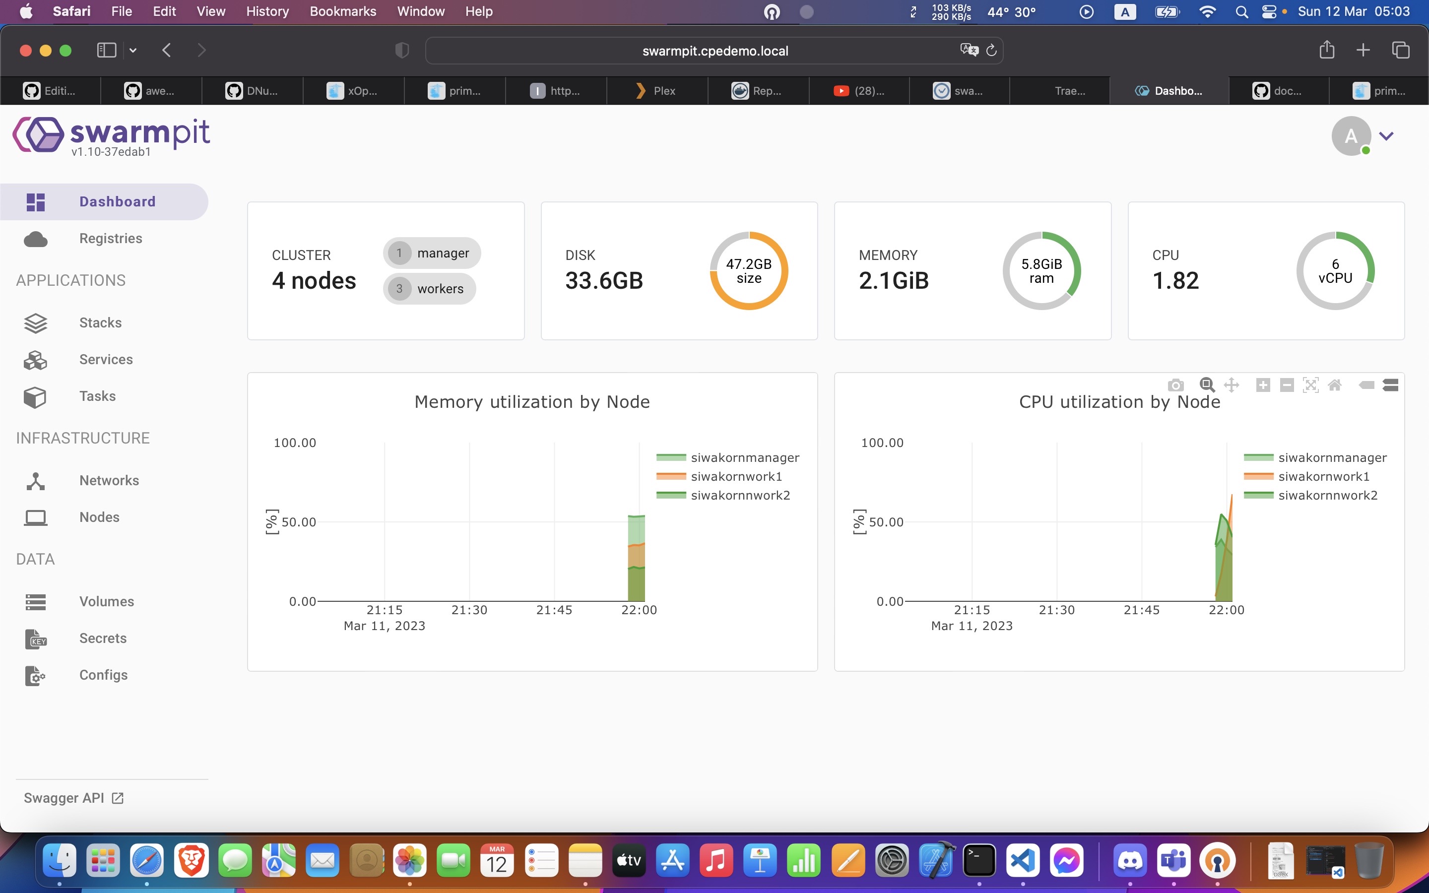Click the siwakornwork1 legend color swatch
The height and width of the screenshot is (893, 1429).
point(670,476)
